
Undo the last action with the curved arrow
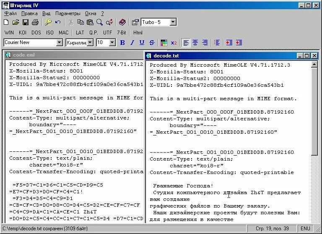[58, 22]
